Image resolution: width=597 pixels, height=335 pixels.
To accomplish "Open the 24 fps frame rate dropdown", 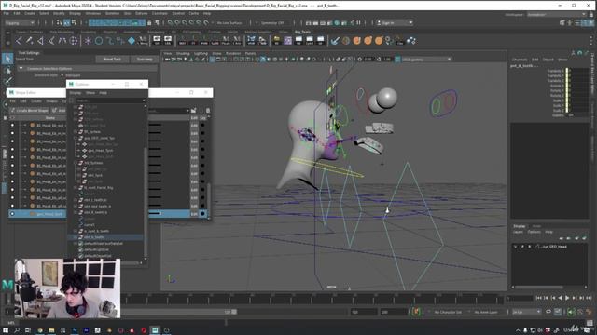I will [x=526, y=312].
